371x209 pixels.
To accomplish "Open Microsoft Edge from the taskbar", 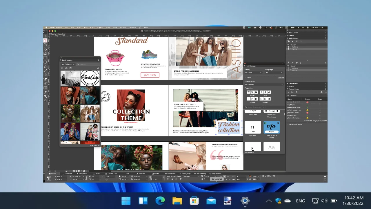I will coord(160,201).
